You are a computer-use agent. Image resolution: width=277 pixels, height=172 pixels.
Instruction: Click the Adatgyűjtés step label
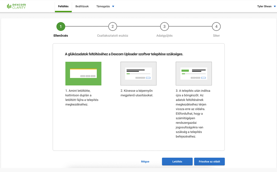pos(165,36)
